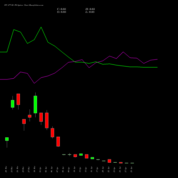
Task: Click the flat candle above 28 Apr
Action: tap(132, 163)
